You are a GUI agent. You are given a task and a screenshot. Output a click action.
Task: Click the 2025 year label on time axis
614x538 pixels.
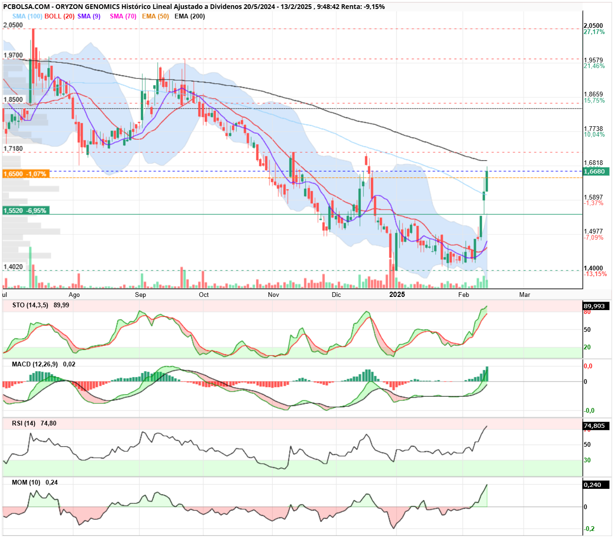tap(397, 295)
